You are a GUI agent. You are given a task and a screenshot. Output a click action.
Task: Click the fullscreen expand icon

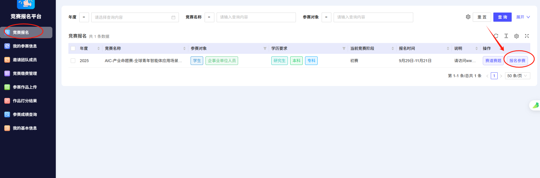527,36
